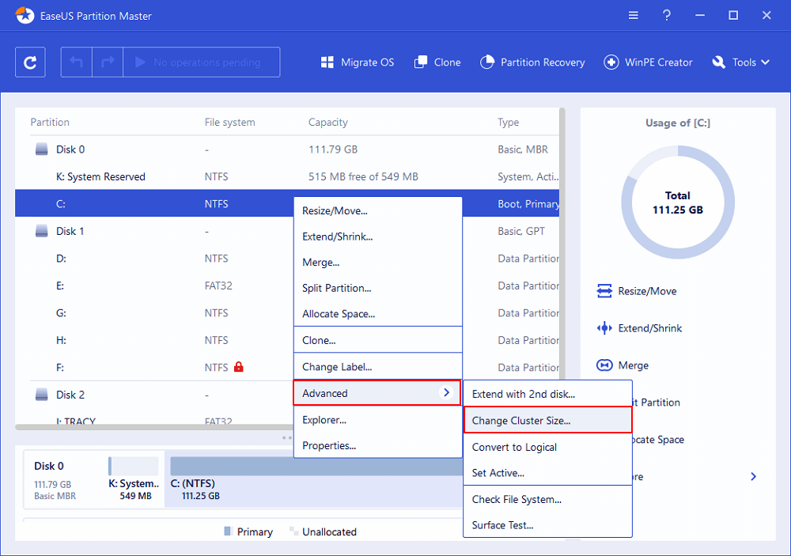Click the Tools wrench icon
The height and width of the screenshot is (556, 791).
[719, 62]
